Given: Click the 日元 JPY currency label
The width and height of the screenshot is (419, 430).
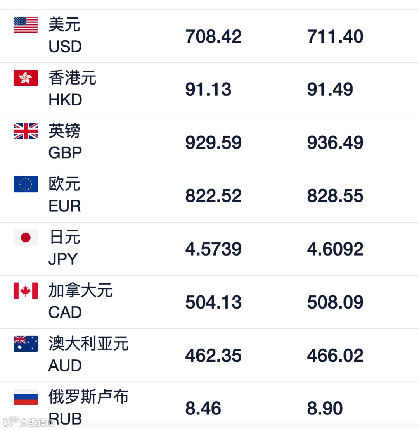Looking at the screenshot, I should point(64,248).
